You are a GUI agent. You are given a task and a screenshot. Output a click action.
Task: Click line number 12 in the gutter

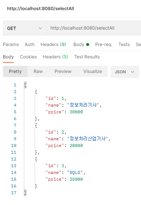point(14,159)
